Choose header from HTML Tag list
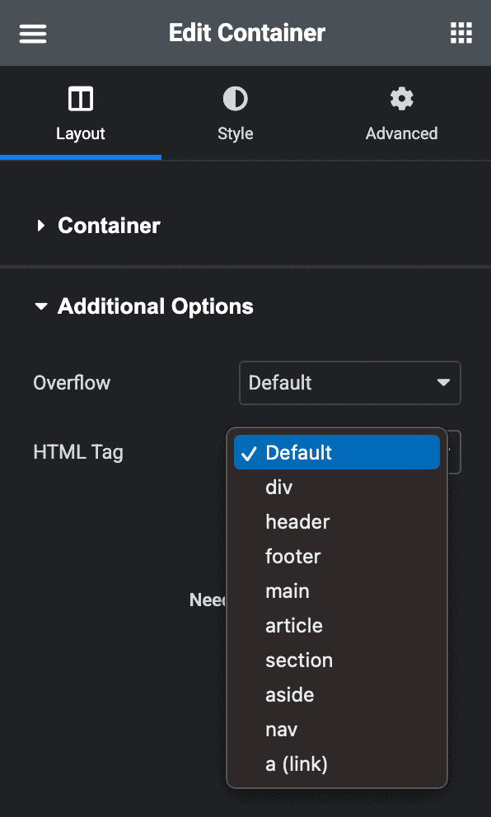The height and width of the screenshot is (817, 491). (337, 521)
